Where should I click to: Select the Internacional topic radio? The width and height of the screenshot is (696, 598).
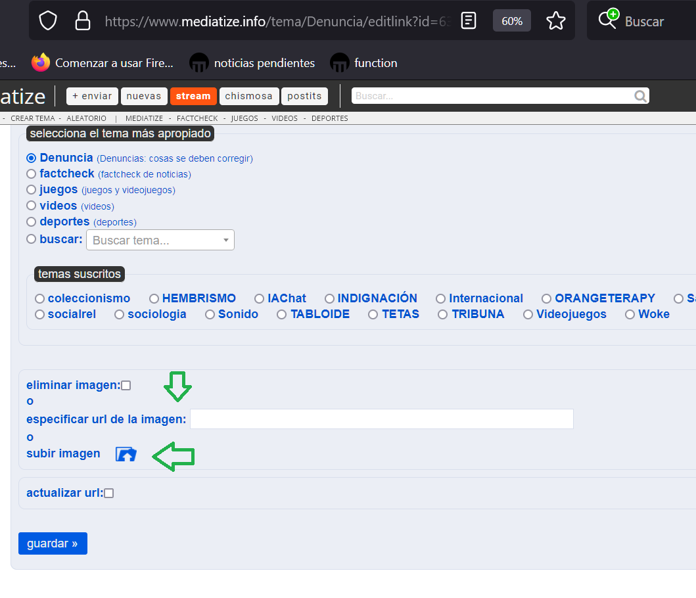(x=441, y=298)
